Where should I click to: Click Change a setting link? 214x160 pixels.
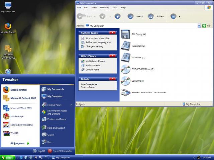click(94, 47)
